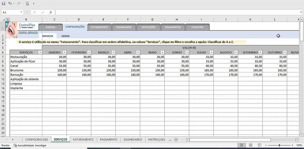Open the AGENDA tab
The image size is (304, 149).
[51, 27]
